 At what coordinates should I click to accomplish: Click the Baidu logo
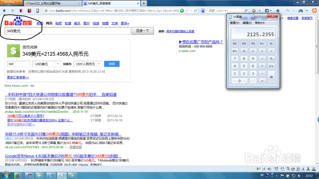18,22
